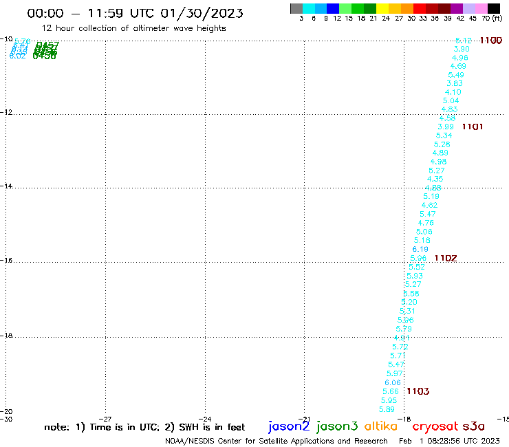Select the 's3a' satellite label

(473, 426)
